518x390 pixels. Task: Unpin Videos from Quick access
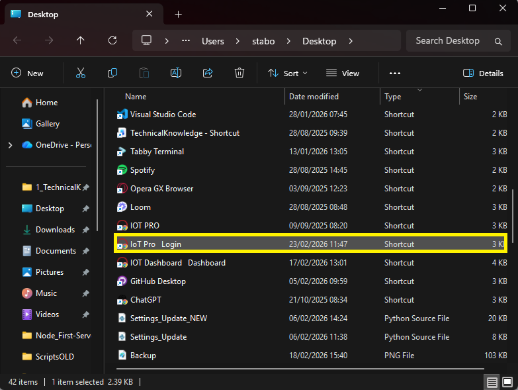click(x=86, y=315)
